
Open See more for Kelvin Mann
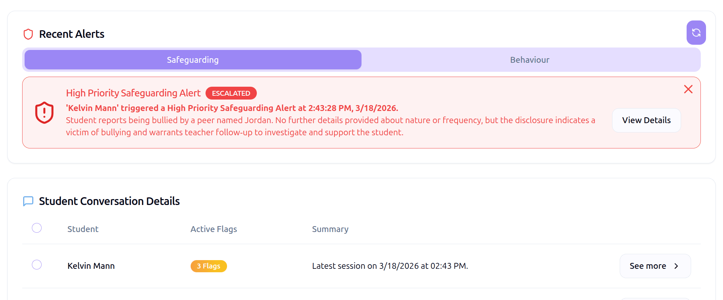(x=655, y=266)
